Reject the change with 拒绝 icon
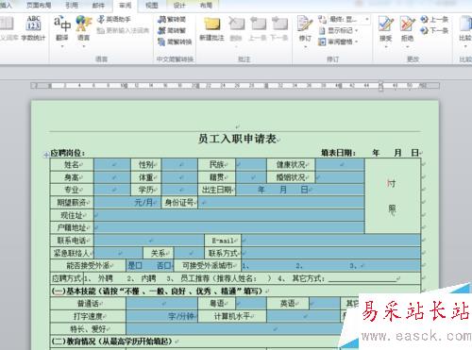Screen dimensions: 472x350 pos(407,25)
